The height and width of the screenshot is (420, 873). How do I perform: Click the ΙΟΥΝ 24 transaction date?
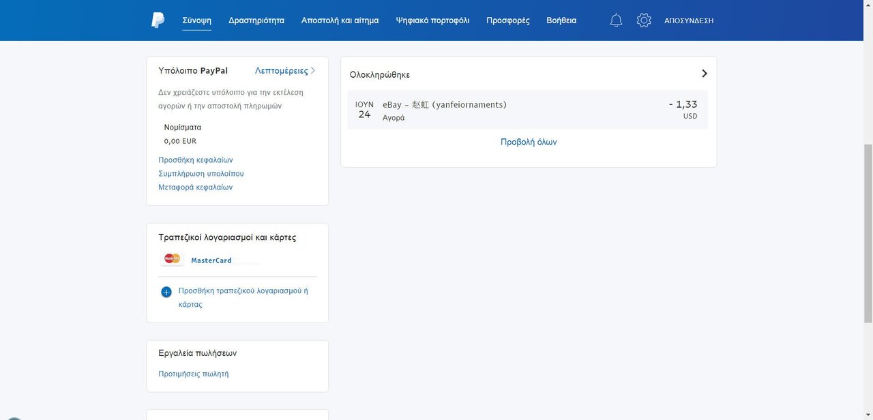pos(364,110)
